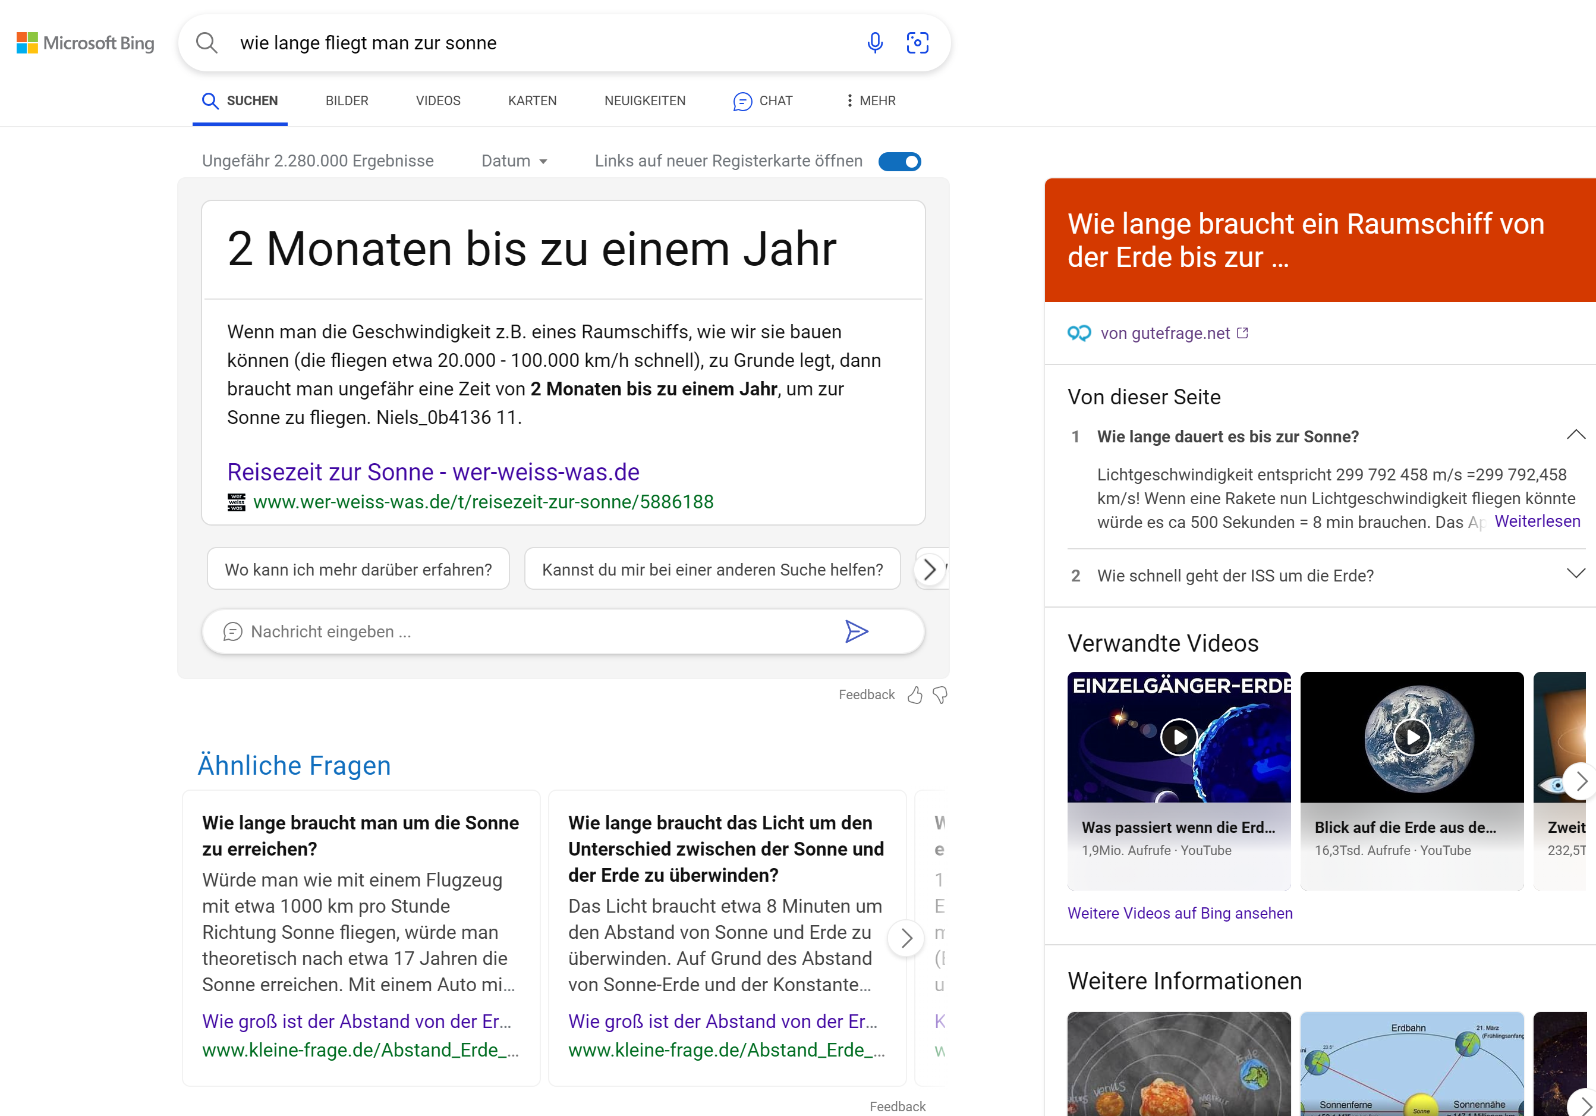Switch to the Bilder tab

(347, 101)
